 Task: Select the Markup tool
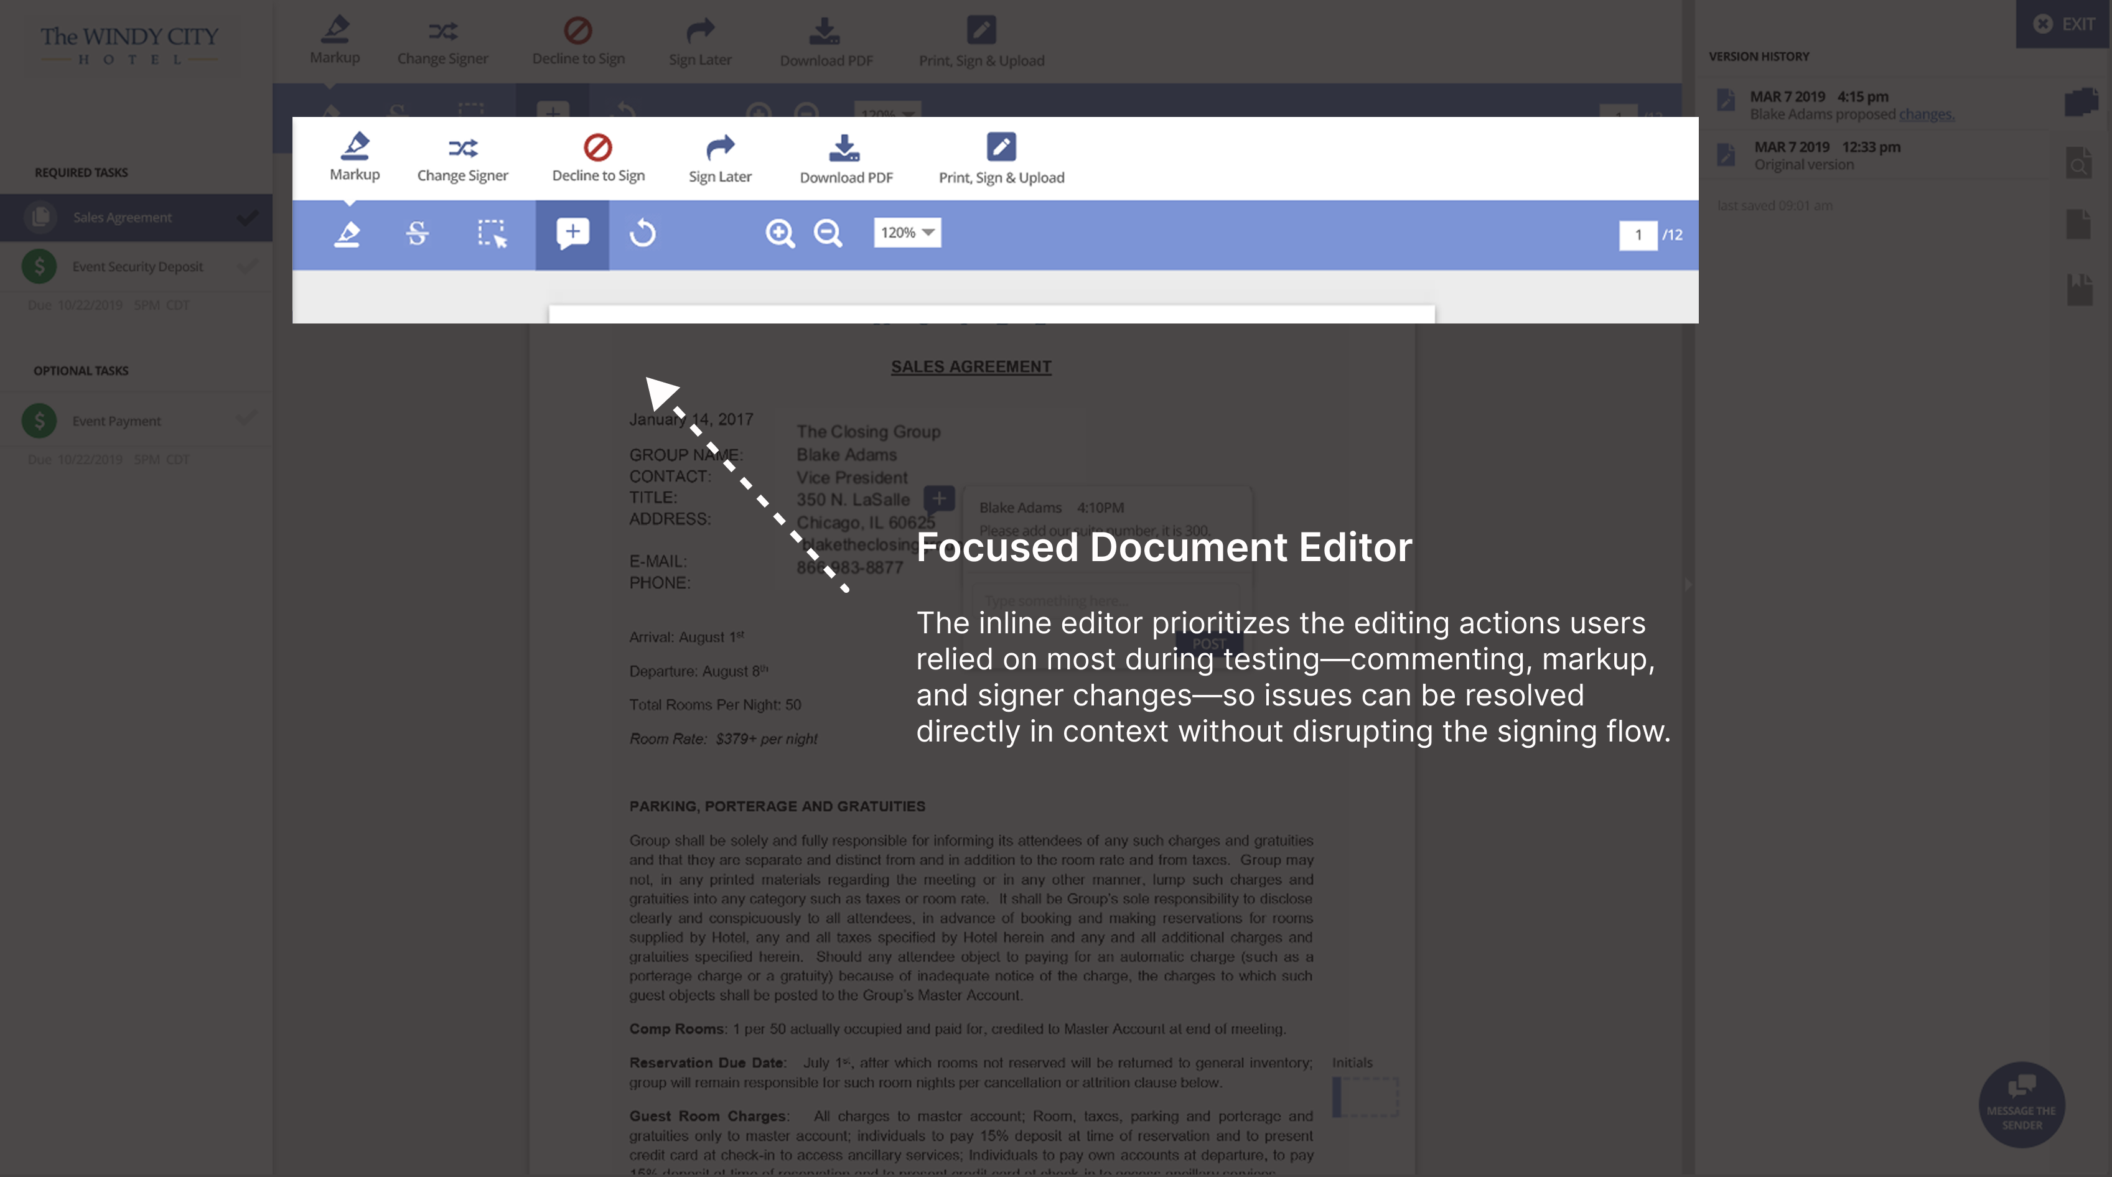pos(354,157)
